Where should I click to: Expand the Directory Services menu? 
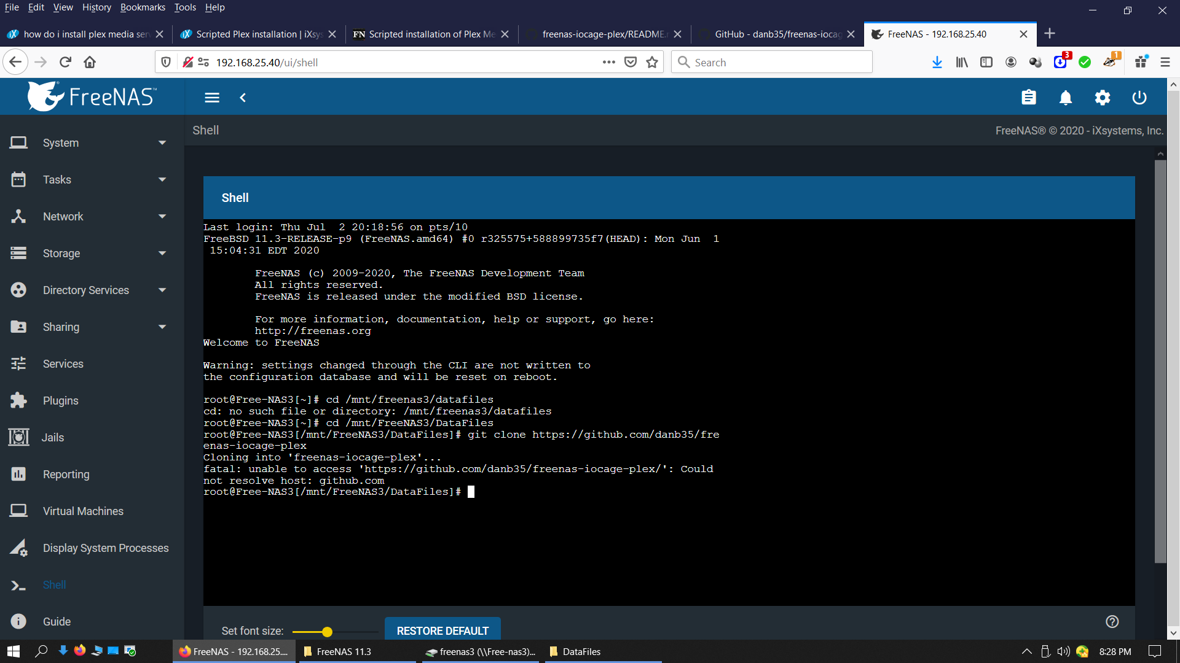click(92, 290)
